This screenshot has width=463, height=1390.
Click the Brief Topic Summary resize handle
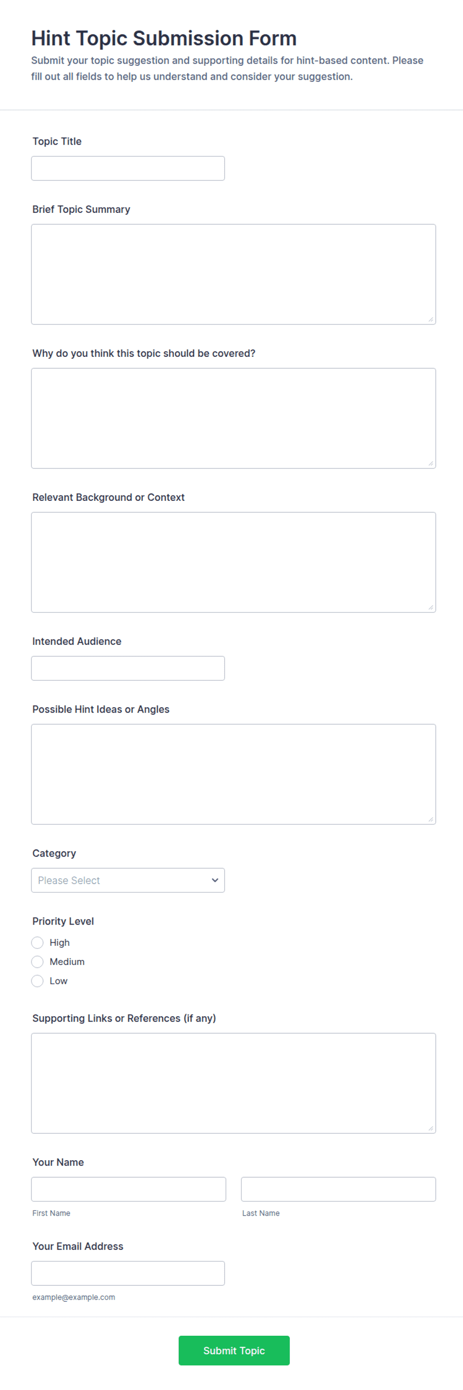tap(431, 319)
